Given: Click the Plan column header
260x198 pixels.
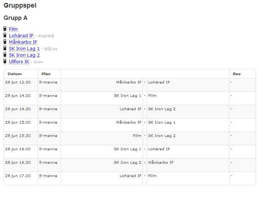Looking at the screenshot, I should pos(46,74).
